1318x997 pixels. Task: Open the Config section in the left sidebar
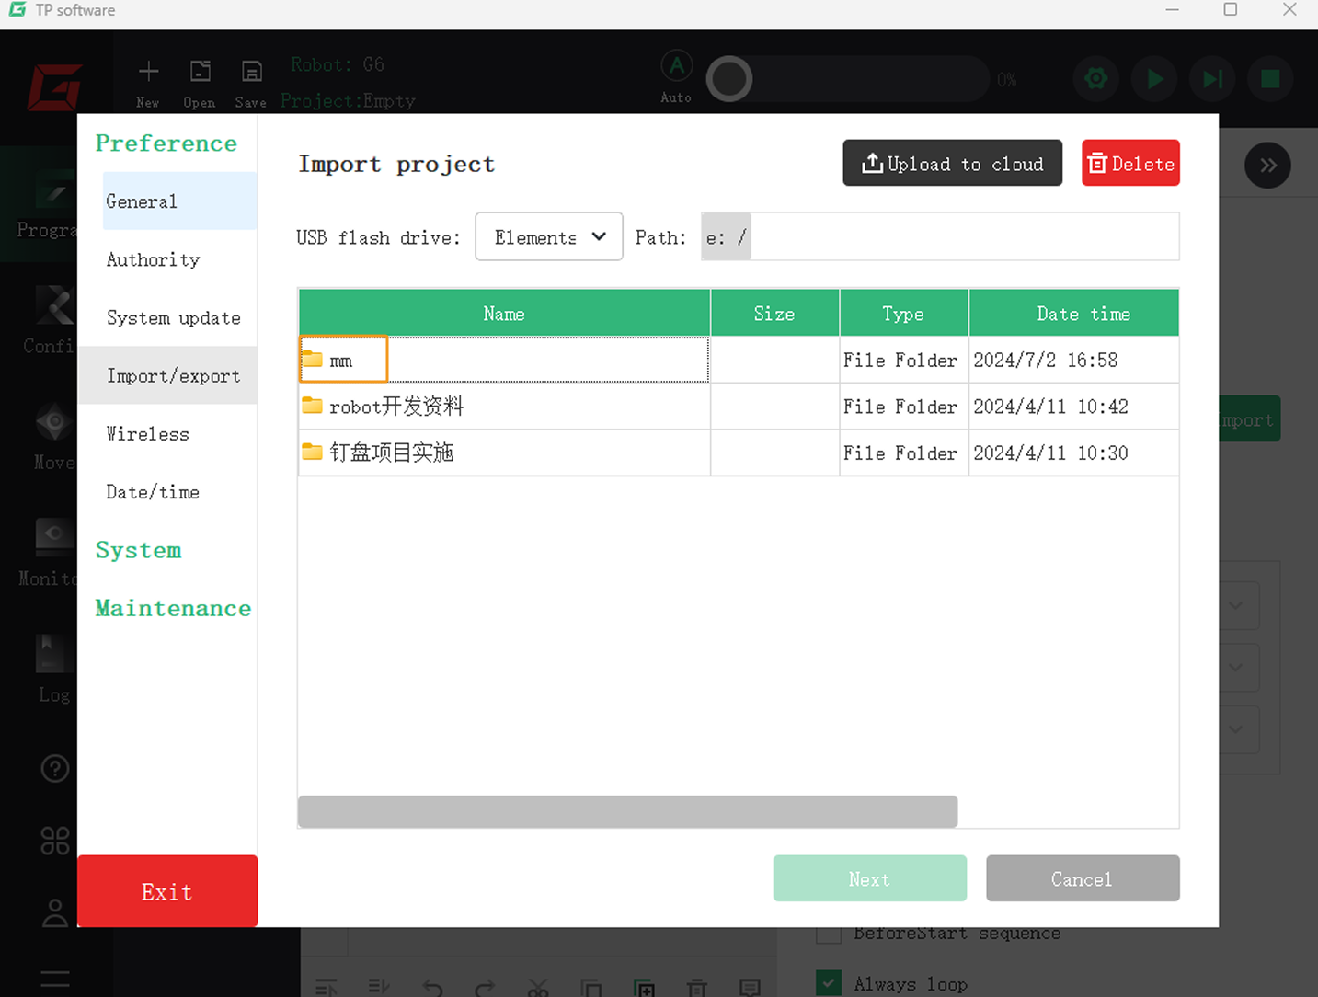pyautogui.click(x=39, y=320)
